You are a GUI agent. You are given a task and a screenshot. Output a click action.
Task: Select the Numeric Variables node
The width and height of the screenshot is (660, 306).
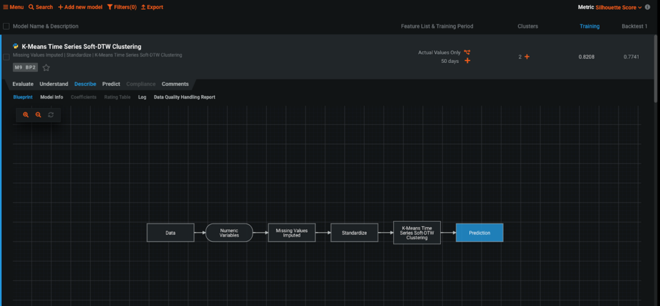(x=229, y=233)
